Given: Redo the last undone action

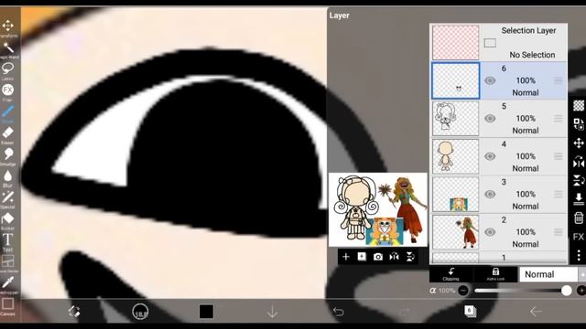Looking at the screenshot, I should click(405, 311).
